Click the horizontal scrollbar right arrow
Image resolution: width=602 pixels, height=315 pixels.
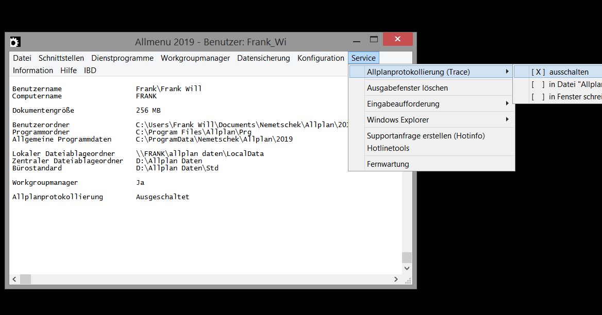[x=396, y=279]
